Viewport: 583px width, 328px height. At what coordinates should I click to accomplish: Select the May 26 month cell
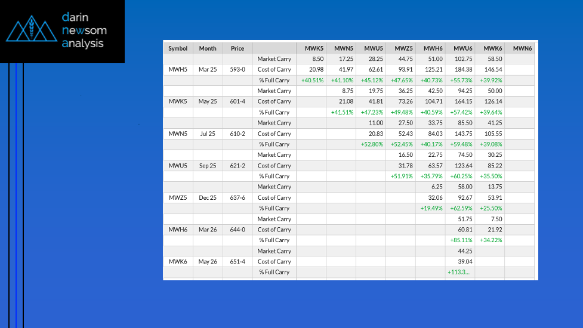[x=208, y=262]
